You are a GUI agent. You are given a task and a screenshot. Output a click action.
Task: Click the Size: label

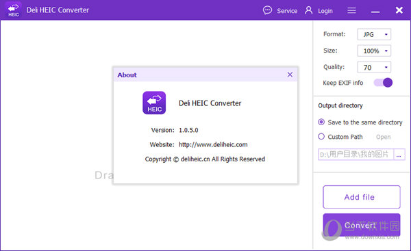tap(330, 51)
